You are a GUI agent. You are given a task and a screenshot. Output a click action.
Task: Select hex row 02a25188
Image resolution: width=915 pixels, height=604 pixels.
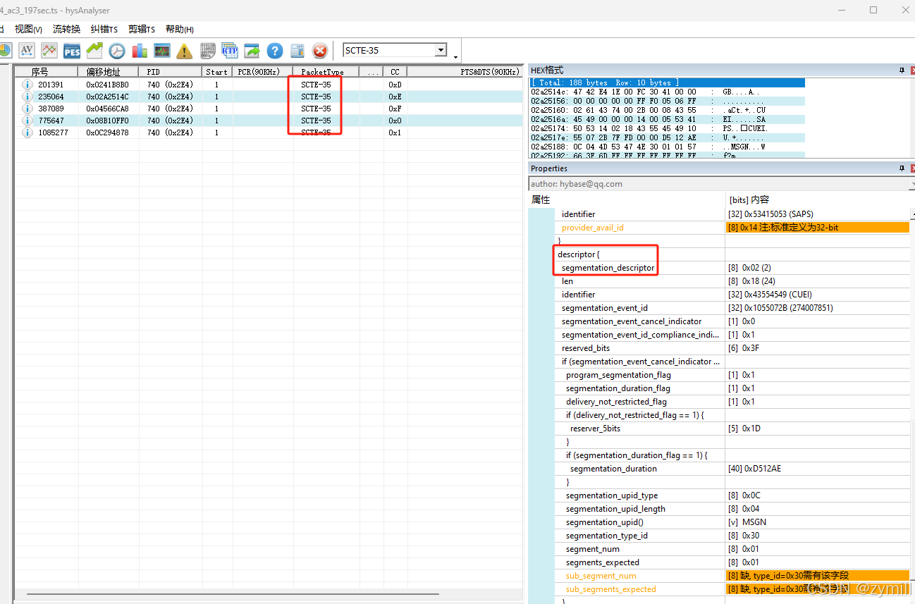(667, 148)
